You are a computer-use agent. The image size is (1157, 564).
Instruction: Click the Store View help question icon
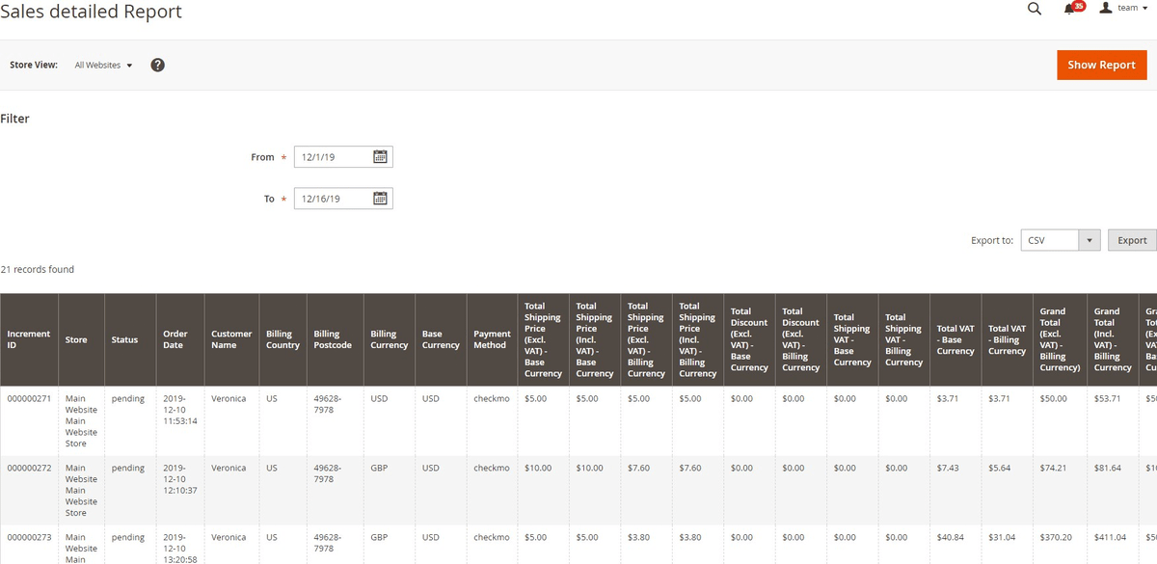point(157,65)
